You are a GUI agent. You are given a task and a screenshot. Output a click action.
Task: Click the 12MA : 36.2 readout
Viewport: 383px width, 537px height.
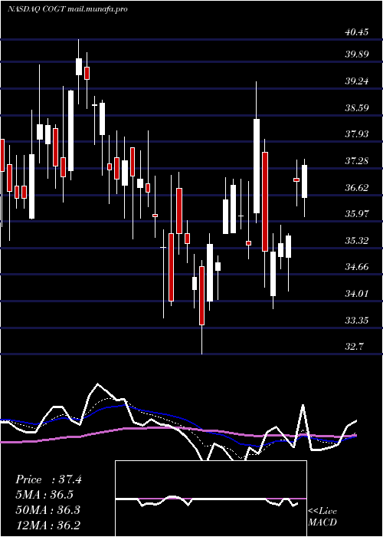point(47,525)
